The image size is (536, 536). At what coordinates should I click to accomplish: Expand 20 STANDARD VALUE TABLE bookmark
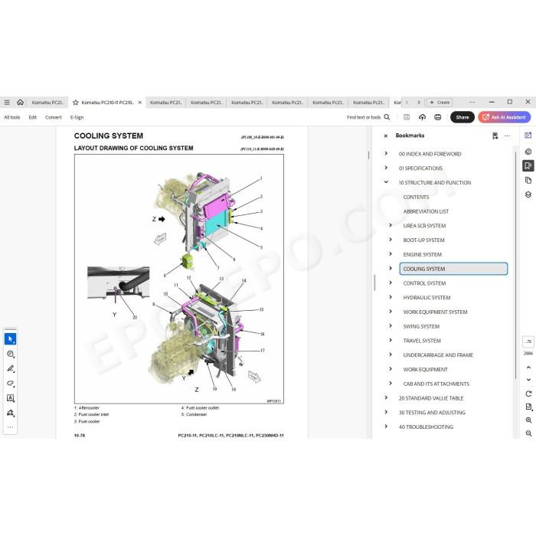point(386,397)
